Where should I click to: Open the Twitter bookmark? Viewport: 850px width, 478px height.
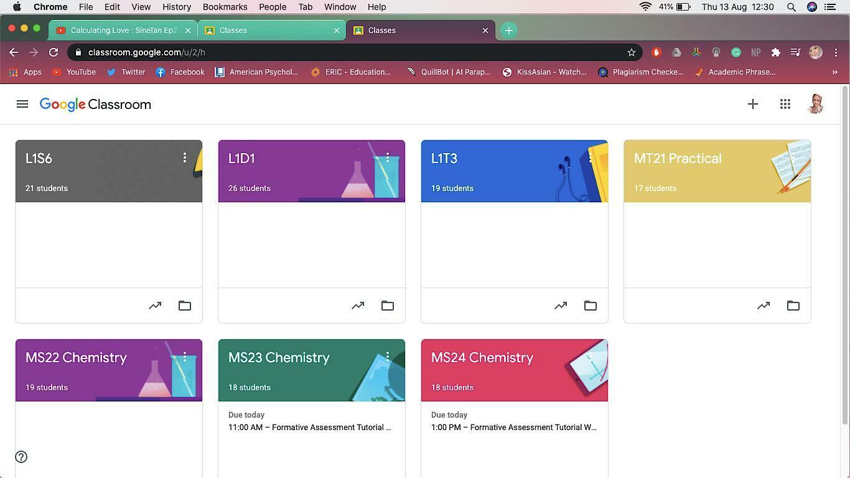tap(126, 72)
